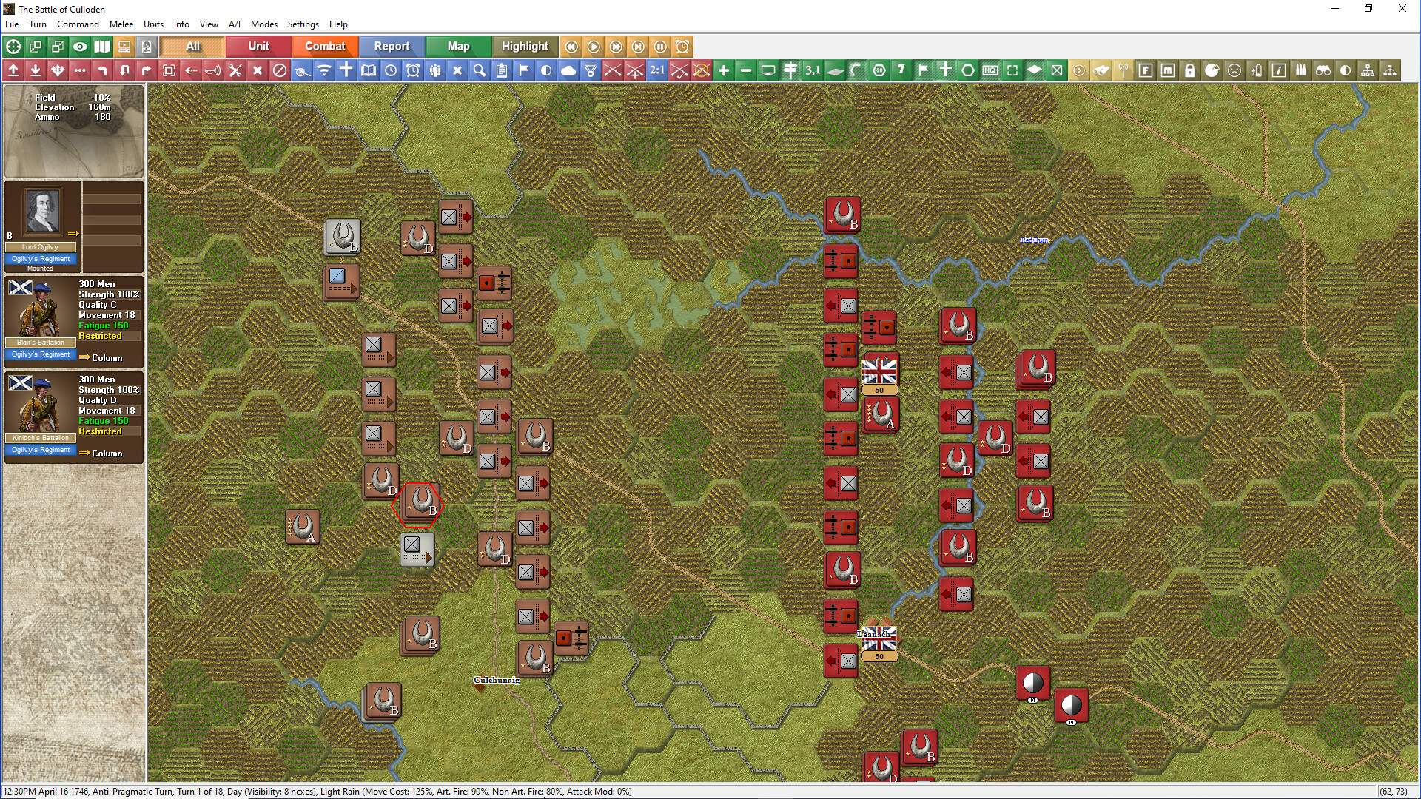
Task: Open the Settings menu
Action: (303, 24)
